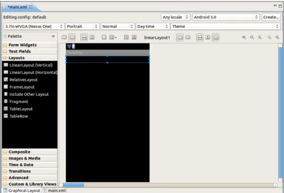Set horizontal orientation right of linearLayout1 label
This screenshot has width=284, height=193.
pyautogui.click(x=180, y=37)
